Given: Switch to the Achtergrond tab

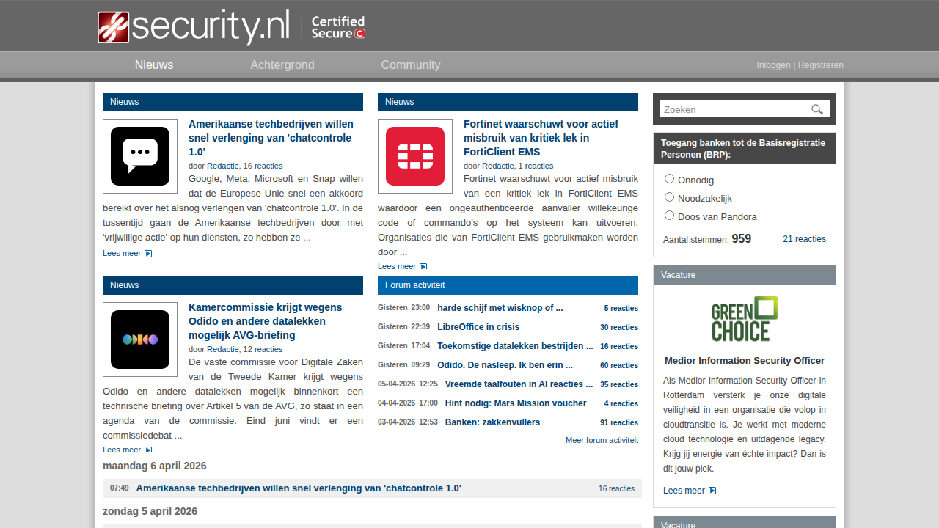Looking at the screenshot, I should 282,65.
